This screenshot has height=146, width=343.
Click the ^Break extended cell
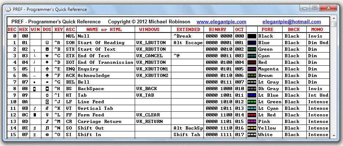point(187,36)
